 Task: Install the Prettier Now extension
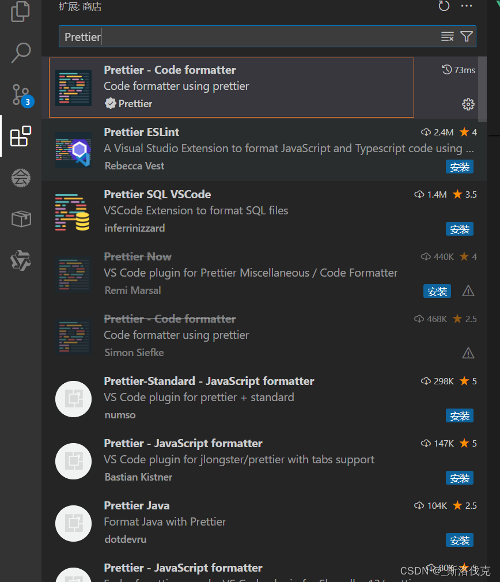coord(437,292)
